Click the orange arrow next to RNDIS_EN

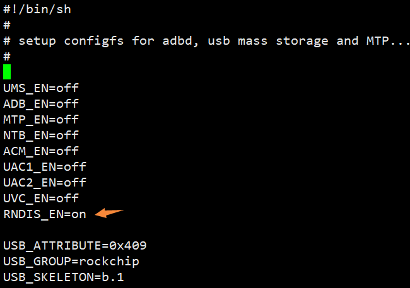pos(109,214)
